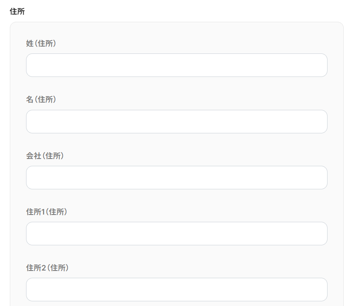Place cursor in the last name address field
The image size is (357, 306).
tap(176, 65)
